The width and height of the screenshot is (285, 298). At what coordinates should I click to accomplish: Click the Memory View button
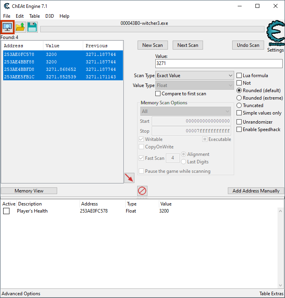click(29, 191)
